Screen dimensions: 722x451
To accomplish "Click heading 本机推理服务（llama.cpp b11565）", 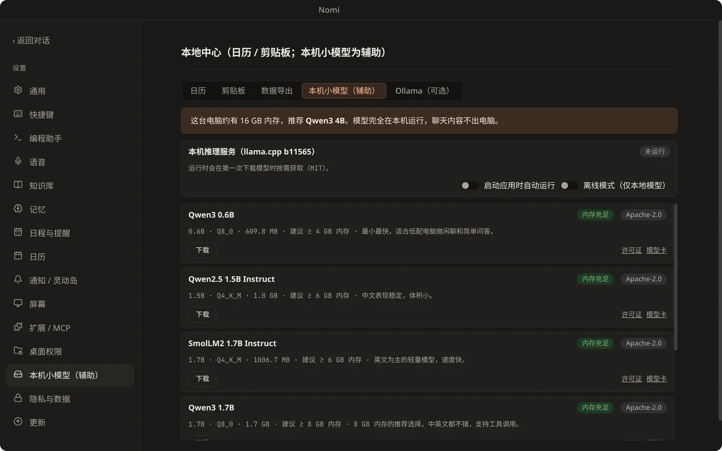I will (252, 152).
